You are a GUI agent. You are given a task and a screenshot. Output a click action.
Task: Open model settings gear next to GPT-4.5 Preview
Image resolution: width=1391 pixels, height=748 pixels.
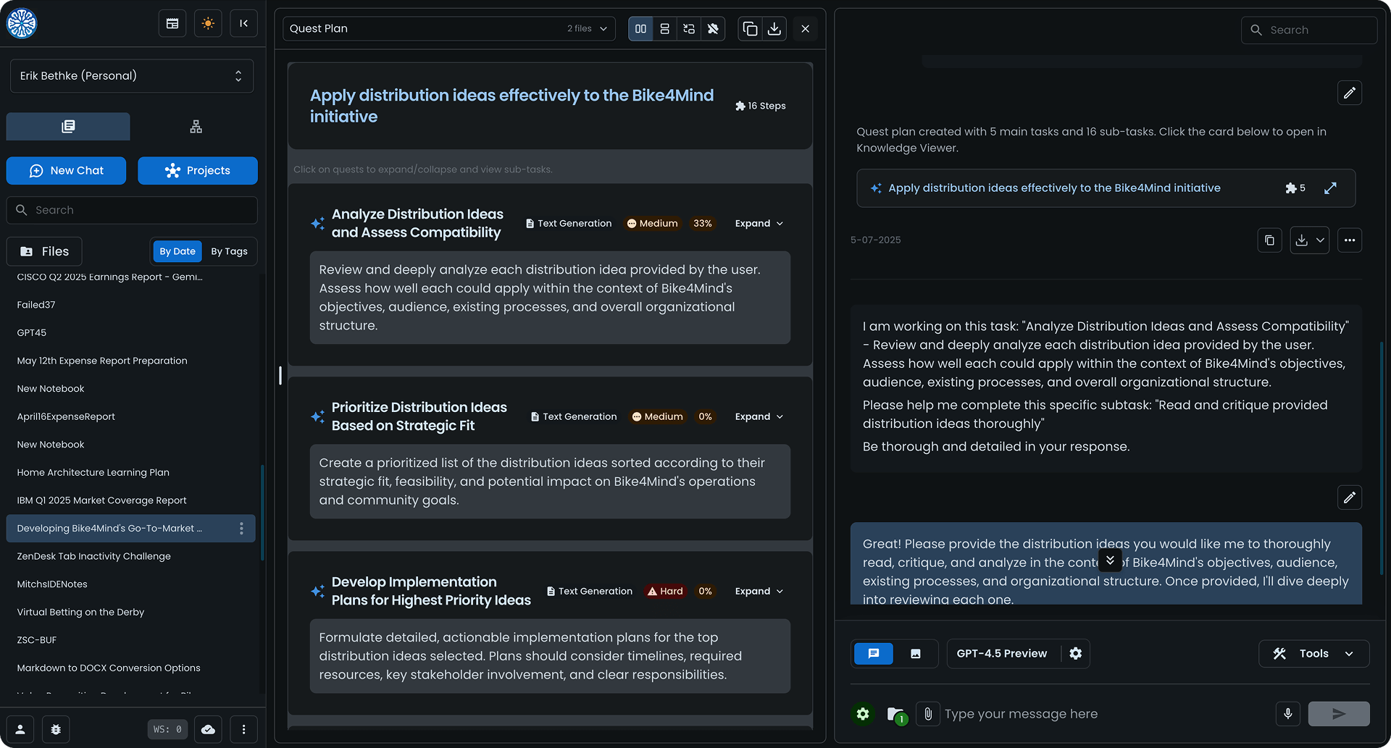pyautogui.click(x=1075, y=654)
